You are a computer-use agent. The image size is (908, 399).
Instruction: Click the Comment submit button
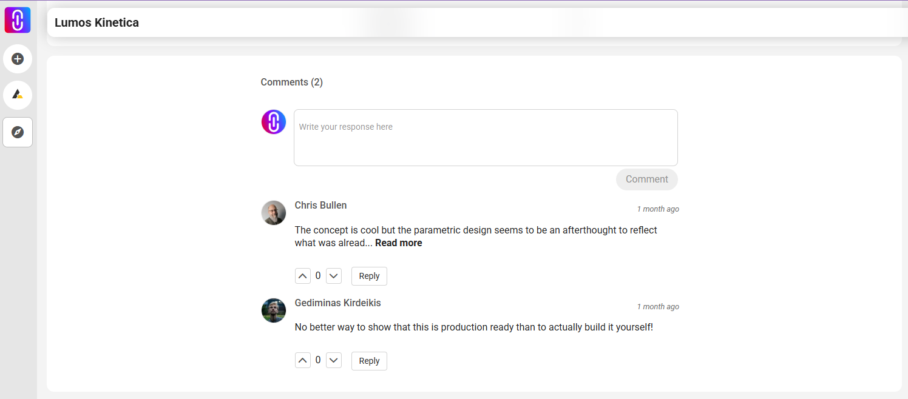(646, 179)
